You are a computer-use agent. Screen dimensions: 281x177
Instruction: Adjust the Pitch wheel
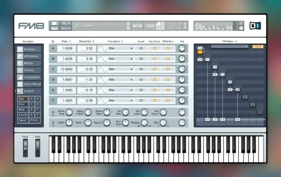point(25,148)
